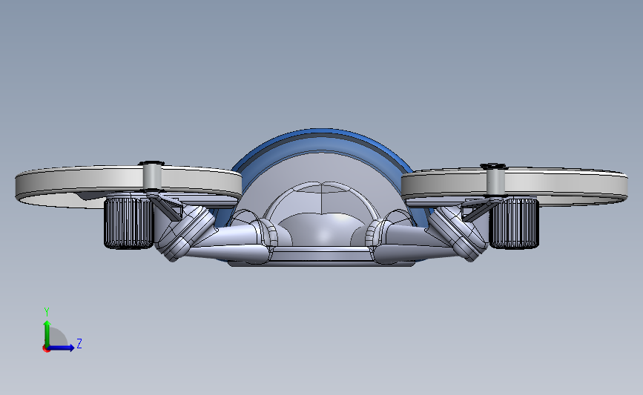Select the hub shaft atop the left rotor
This screenshot has width=643, height=395.
[152, 176]
